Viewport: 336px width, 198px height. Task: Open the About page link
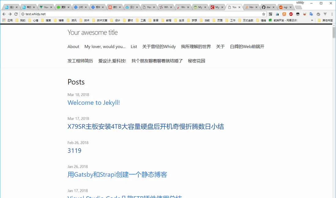(73, 47)
